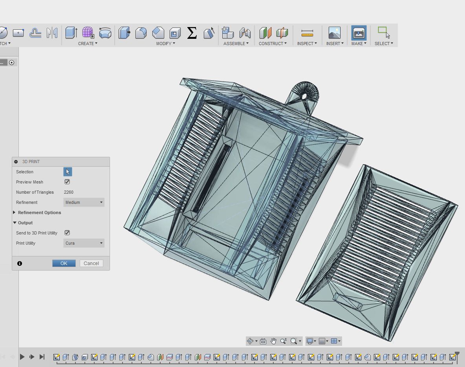Cancel the 3D Print dialog
465x367 pixels.
[x=91, y=263]
